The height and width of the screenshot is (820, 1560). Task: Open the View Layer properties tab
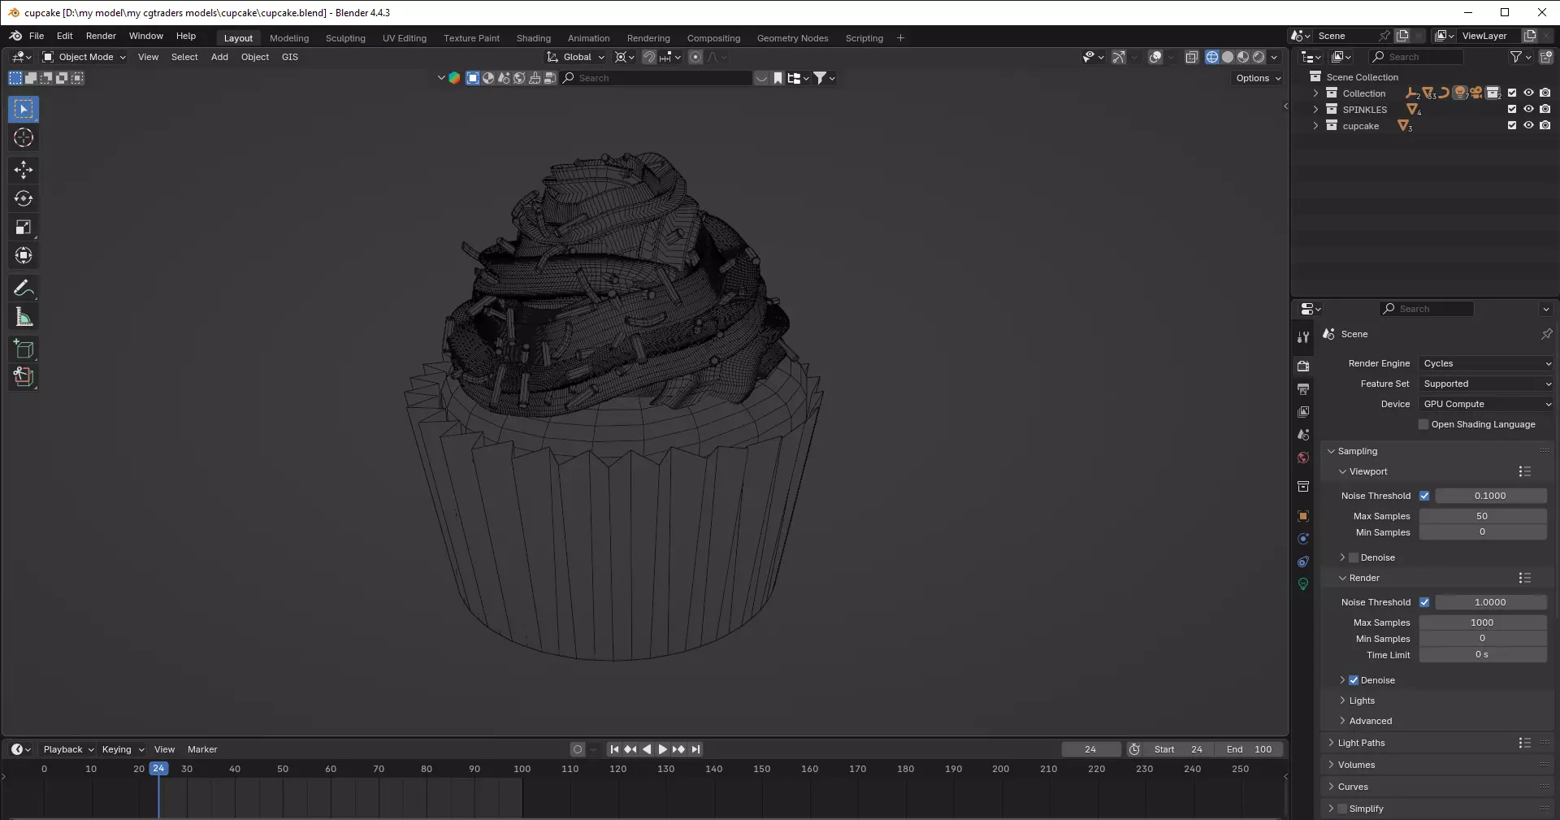(x=1303, y=412)
